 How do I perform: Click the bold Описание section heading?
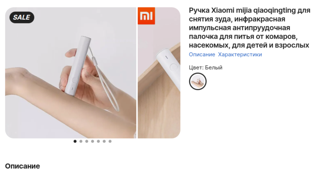pyautogui.click(x=22, y=166)
